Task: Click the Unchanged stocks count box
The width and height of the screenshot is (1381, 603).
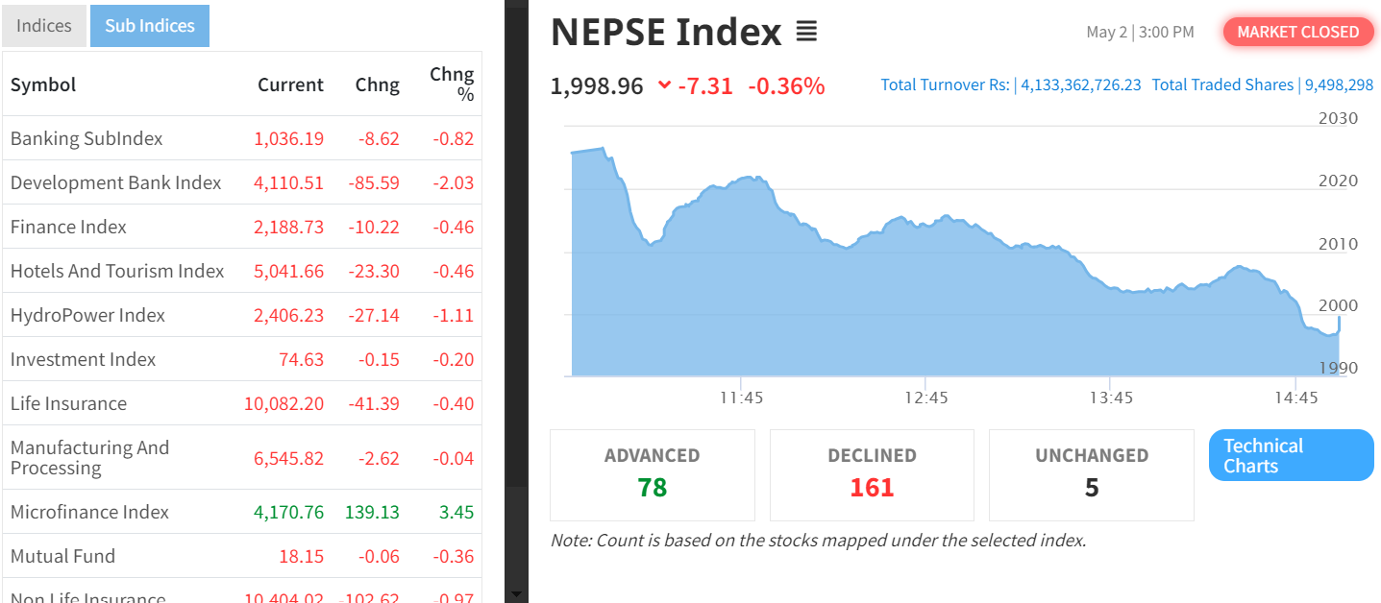Action: pyautogui.click(x=1091, y=474)
